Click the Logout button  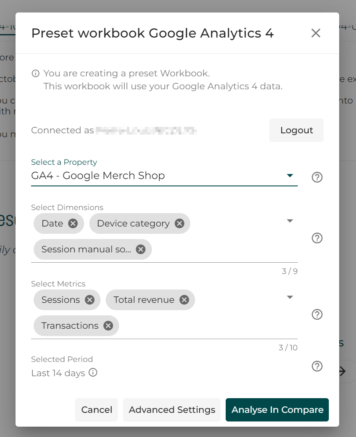[x=296, y=130]
